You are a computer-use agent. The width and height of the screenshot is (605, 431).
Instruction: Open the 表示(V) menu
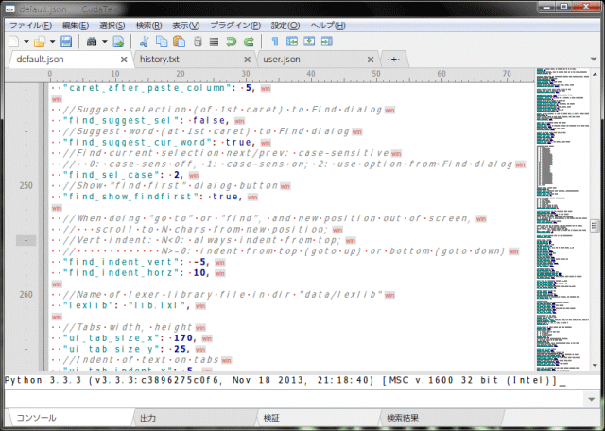[x=185, y=26]
